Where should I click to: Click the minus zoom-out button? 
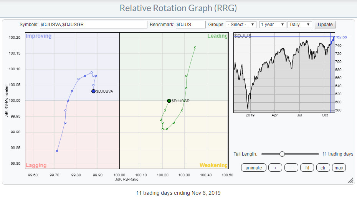point(291,168)
